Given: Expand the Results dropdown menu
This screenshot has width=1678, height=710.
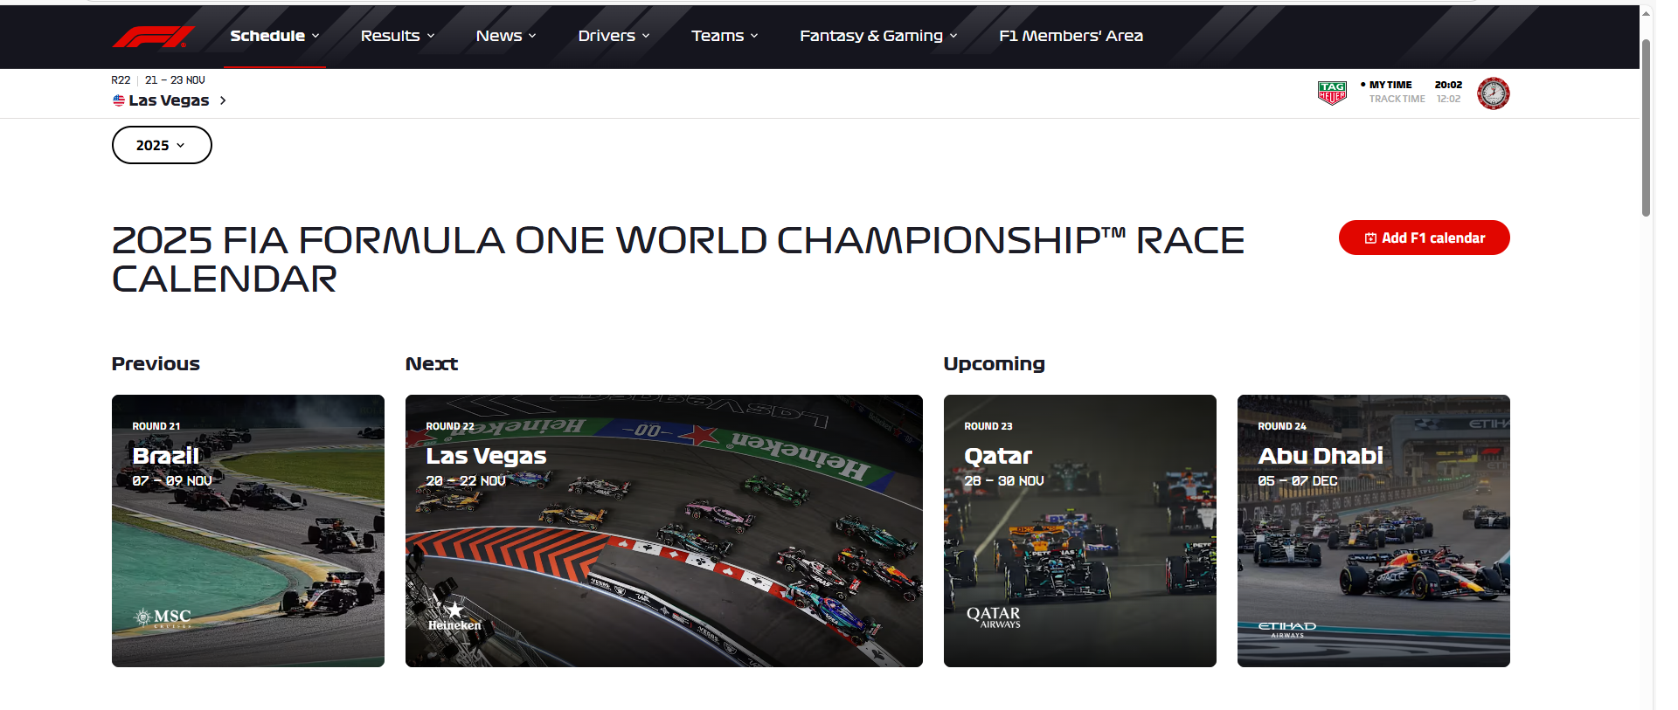Looking at the screenshot, I should coord(398,36).
